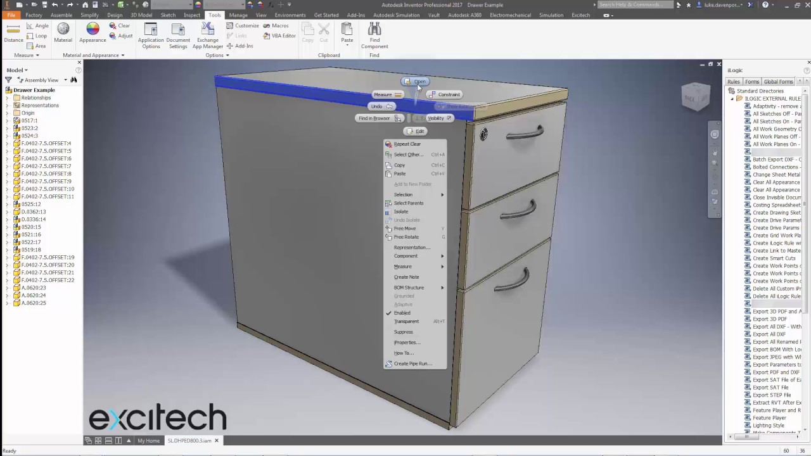
Task: Click the browser find binoculars icon
Action: coord(73,80)
